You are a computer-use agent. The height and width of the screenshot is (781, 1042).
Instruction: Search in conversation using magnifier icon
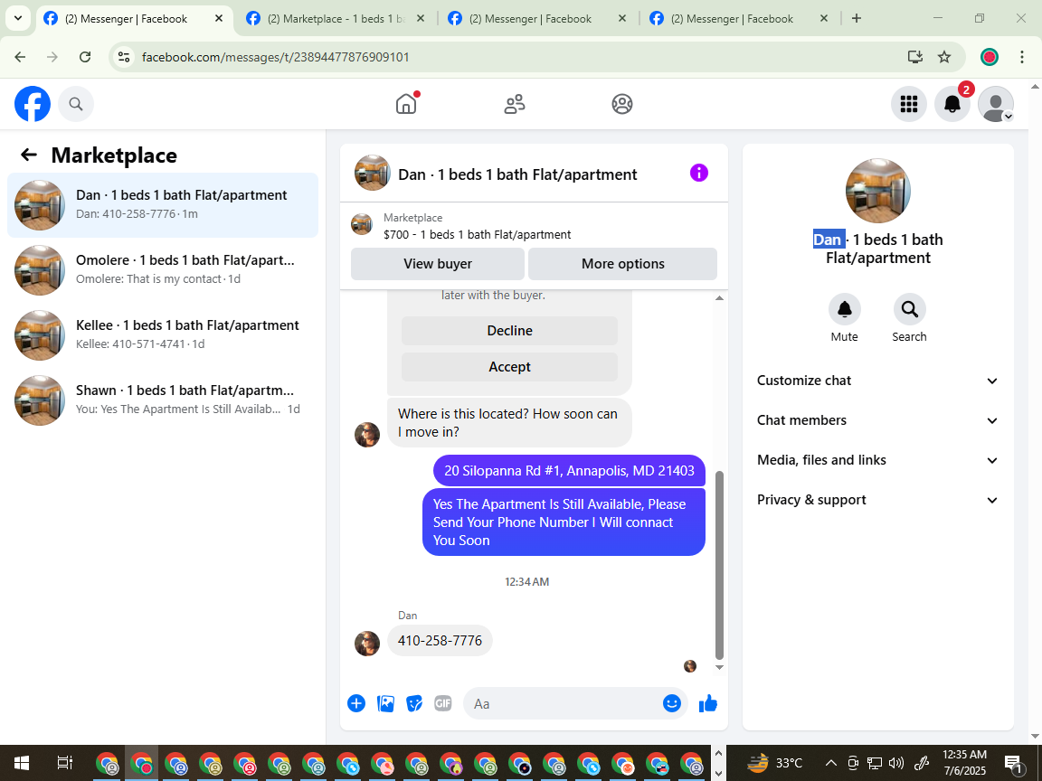coord(909,309)
